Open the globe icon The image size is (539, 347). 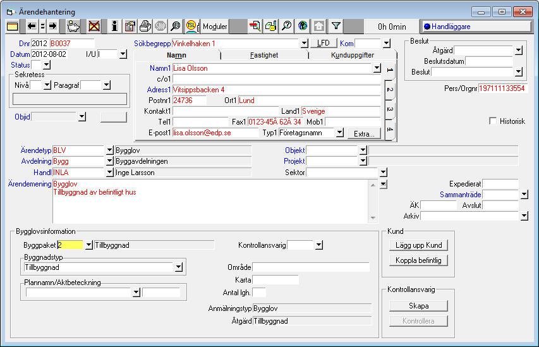pos(303,27)
